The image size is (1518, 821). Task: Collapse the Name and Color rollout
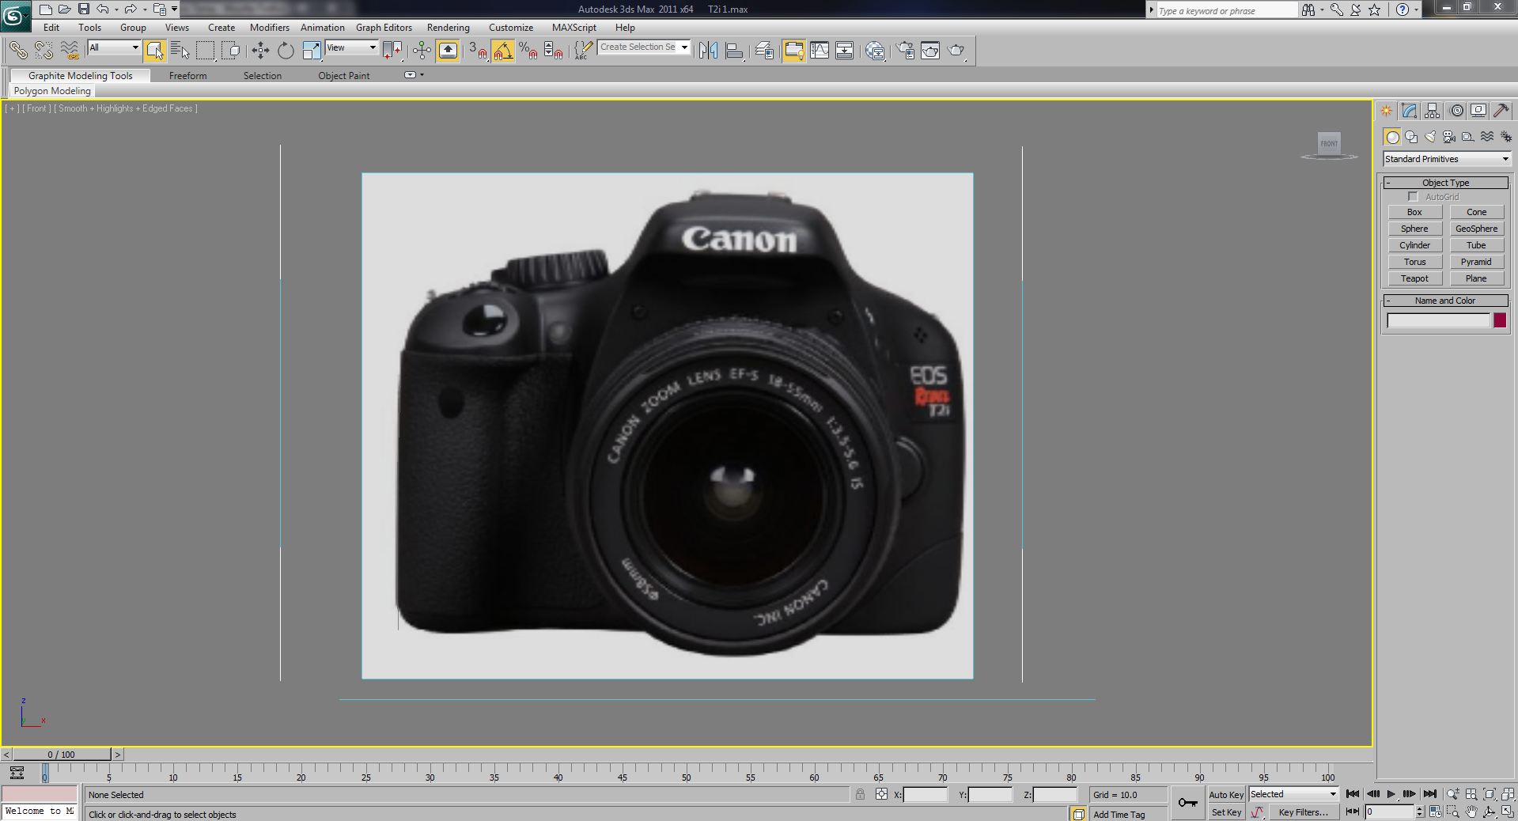1445,301
